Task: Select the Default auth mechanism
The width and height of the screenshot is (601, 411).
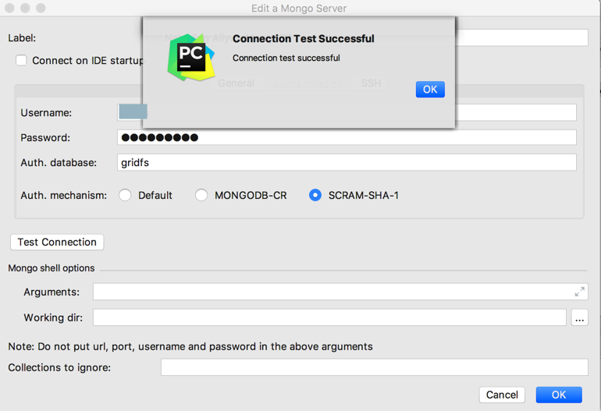Action: [125, 195]
